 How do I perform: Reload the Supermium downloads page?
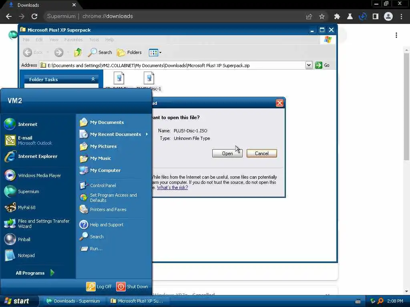[x=34, y=16]
